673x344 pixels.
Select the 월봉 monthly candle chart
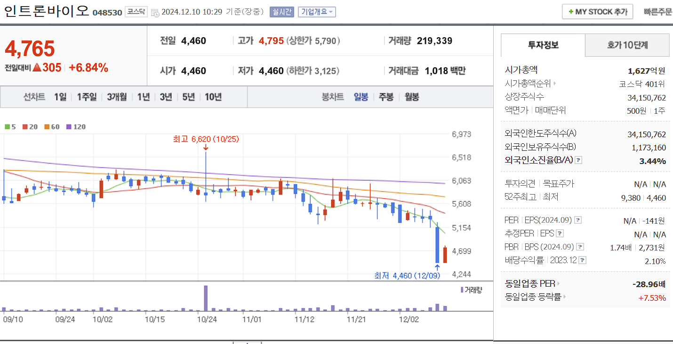point(412,97)
